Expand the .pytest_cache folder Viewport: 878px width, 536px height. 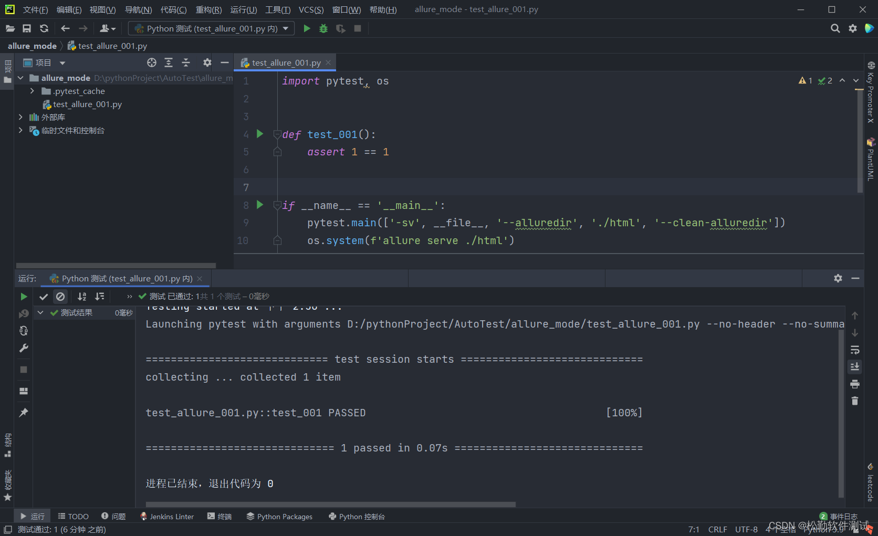[33, 91]
